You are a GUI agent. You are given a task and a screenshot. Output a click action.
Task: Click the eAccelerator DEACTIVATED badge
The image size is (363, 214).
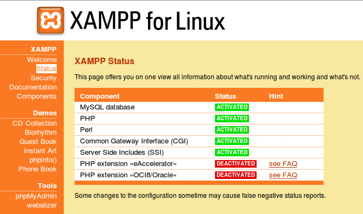(236, 164)
